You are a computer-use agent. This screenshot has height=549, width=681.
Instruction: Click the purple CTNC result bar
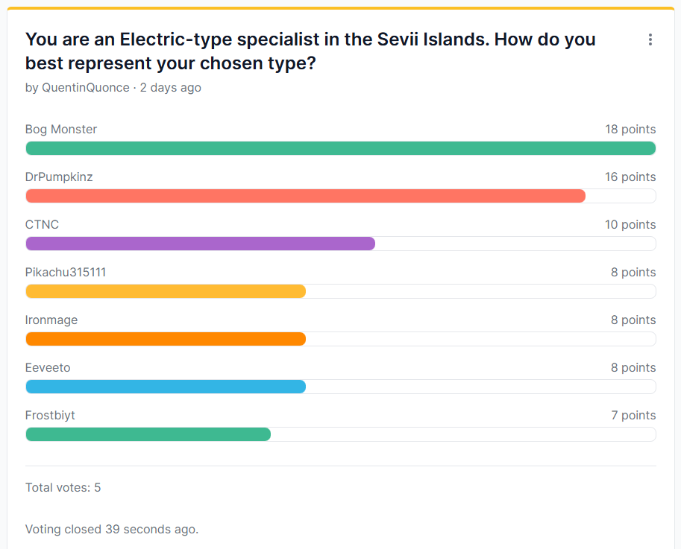click(x=200, y=244)
